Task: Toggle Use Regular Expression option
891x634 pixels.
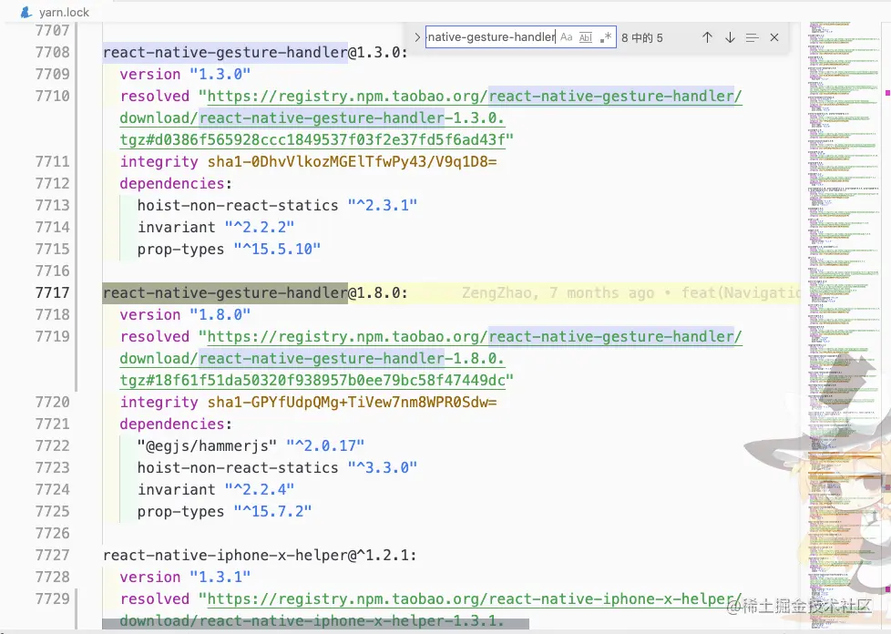Action: (x=605, y=37)
